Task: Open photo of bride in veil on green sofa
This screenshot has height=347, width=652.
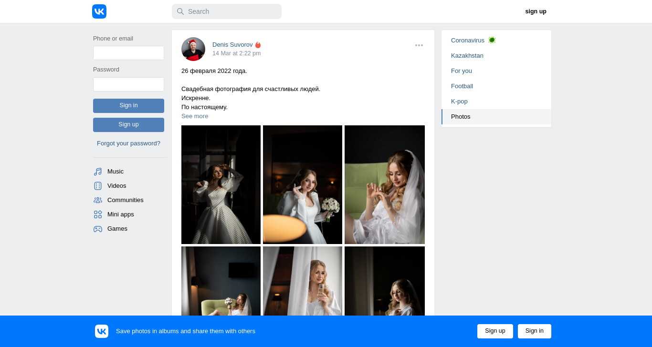Action: click(x=385, y=184)
